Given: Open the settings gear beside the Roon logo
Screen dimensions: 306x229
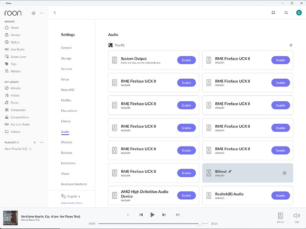Looking at the screenshot, I should 33,13.
